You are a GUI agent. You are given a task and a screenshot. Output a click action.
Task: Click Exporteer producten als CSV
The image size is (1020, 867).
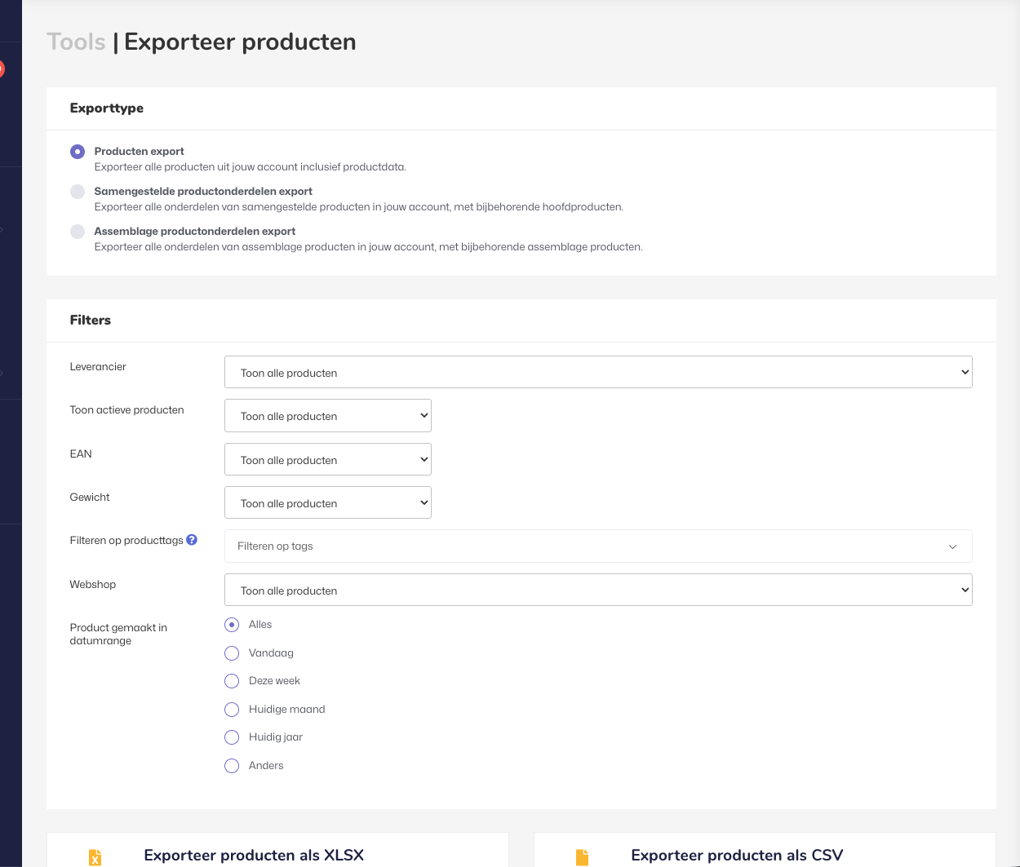[737, 855]
